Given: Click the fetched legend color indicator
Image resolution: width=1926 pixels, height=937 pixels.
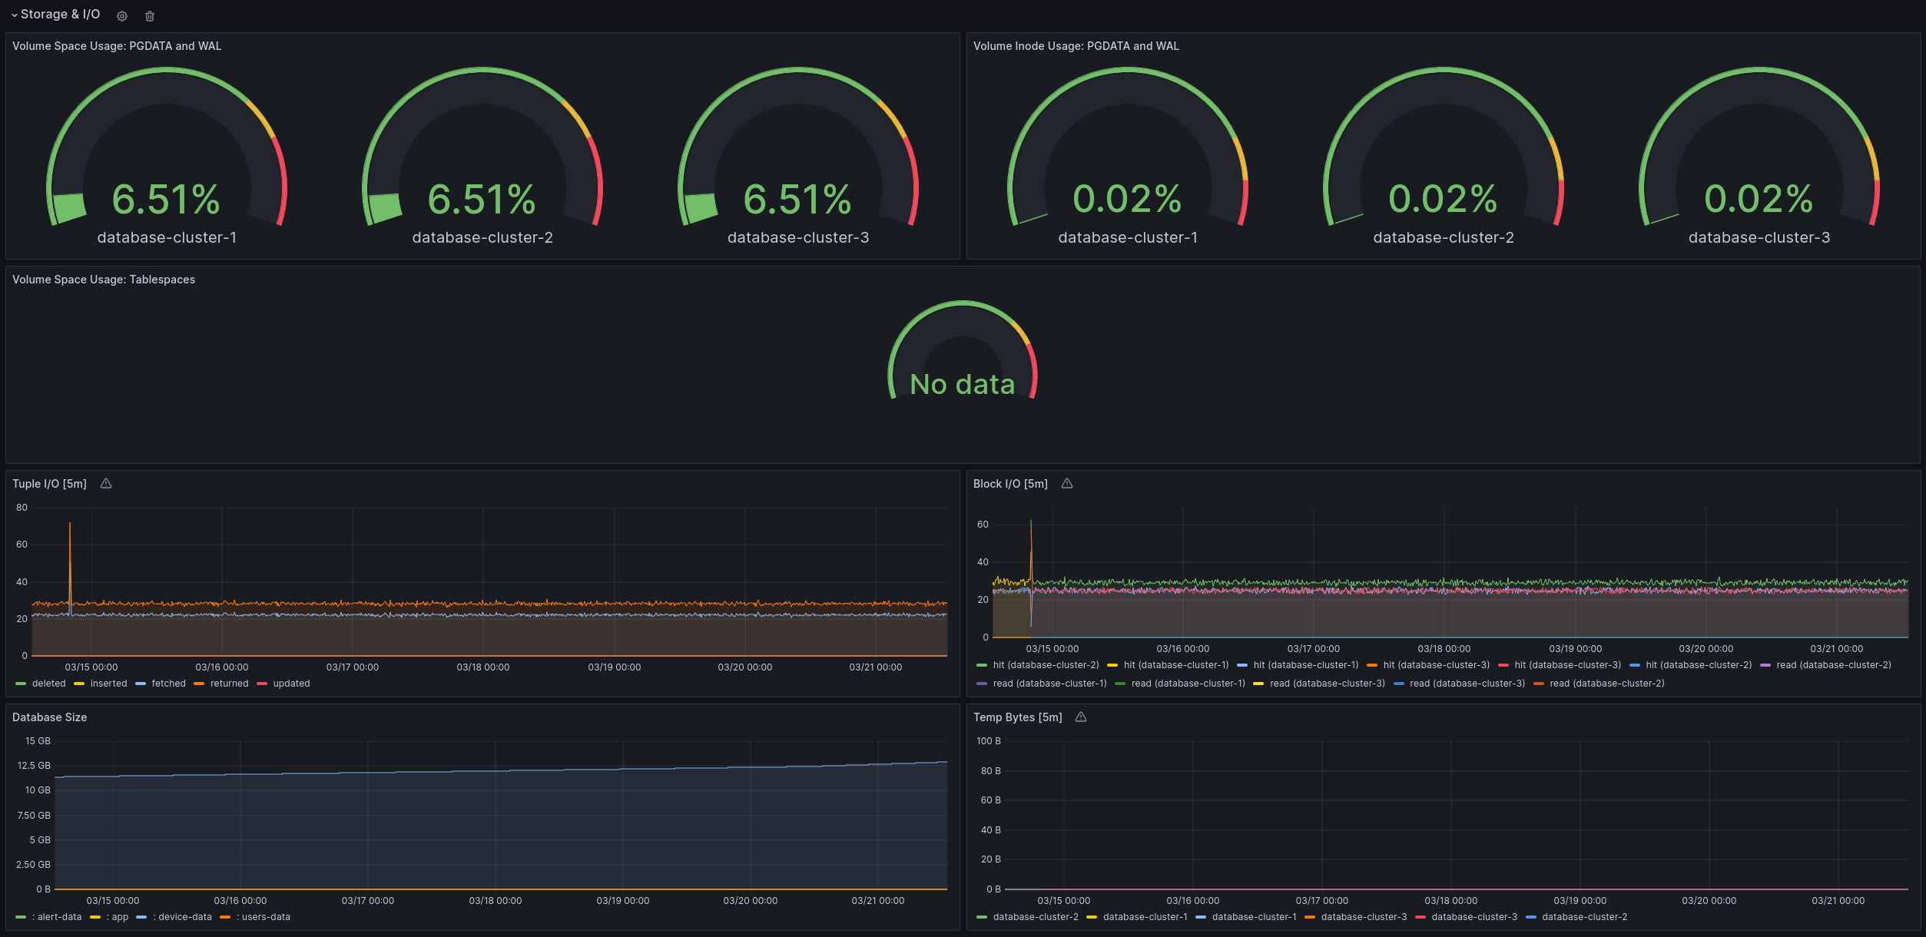Looking at the screenshot, I should (141, 684).
